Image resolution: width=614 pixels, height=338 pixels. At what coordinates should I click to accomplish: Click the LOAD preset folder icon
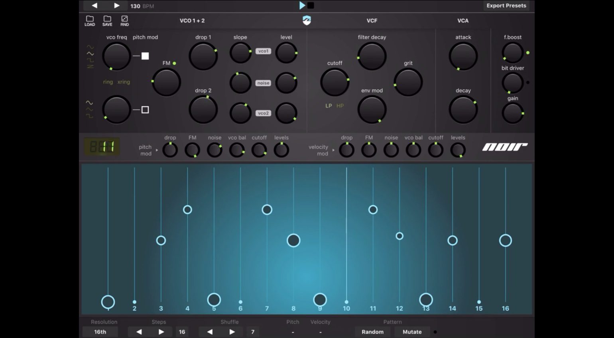[x=90, y=21]
